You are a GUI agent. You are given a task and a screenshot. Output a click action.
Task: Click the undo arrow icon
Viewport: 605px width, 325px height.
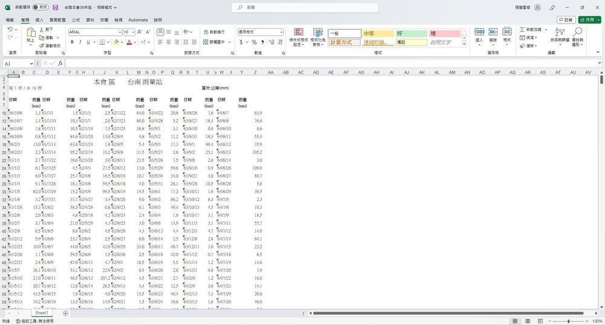click(x=10, y=30)
